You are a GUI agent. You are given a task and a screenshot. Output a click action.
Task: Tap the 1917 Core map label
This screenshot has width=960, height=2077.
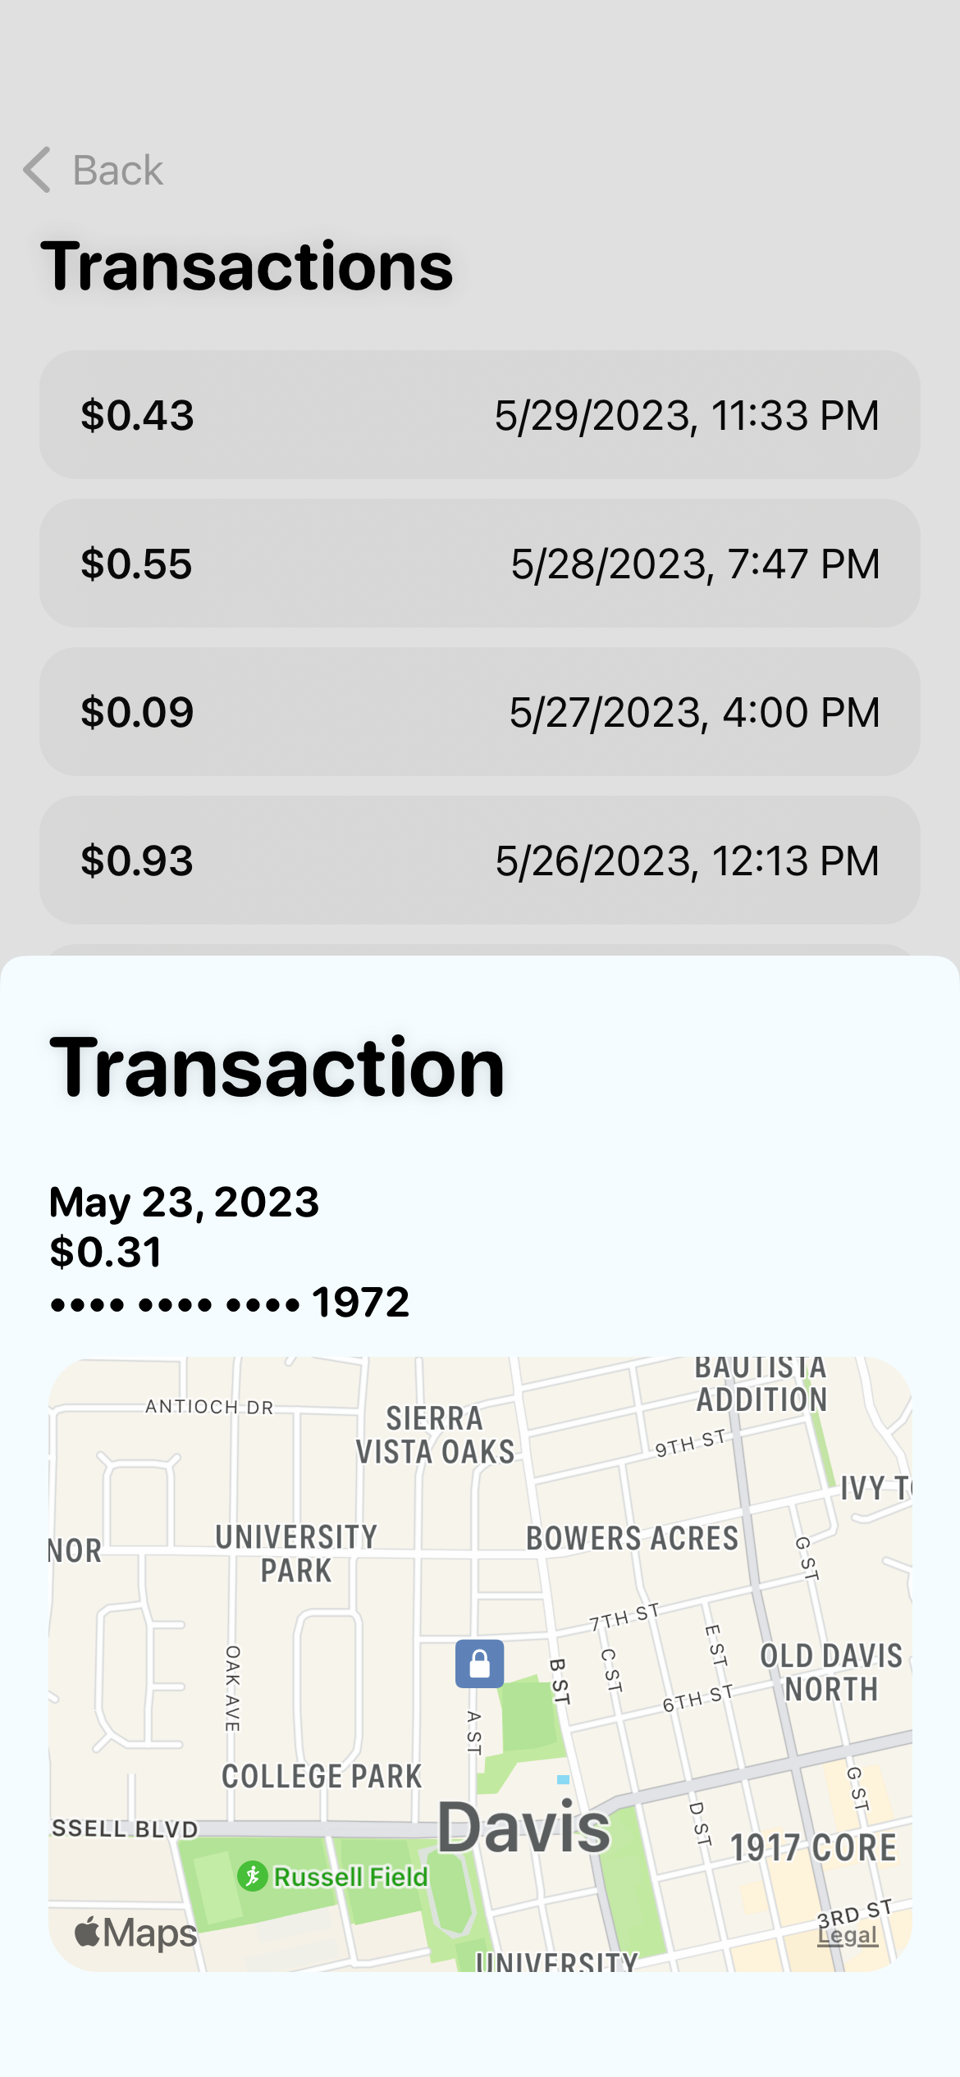[x=813, y=1848]
